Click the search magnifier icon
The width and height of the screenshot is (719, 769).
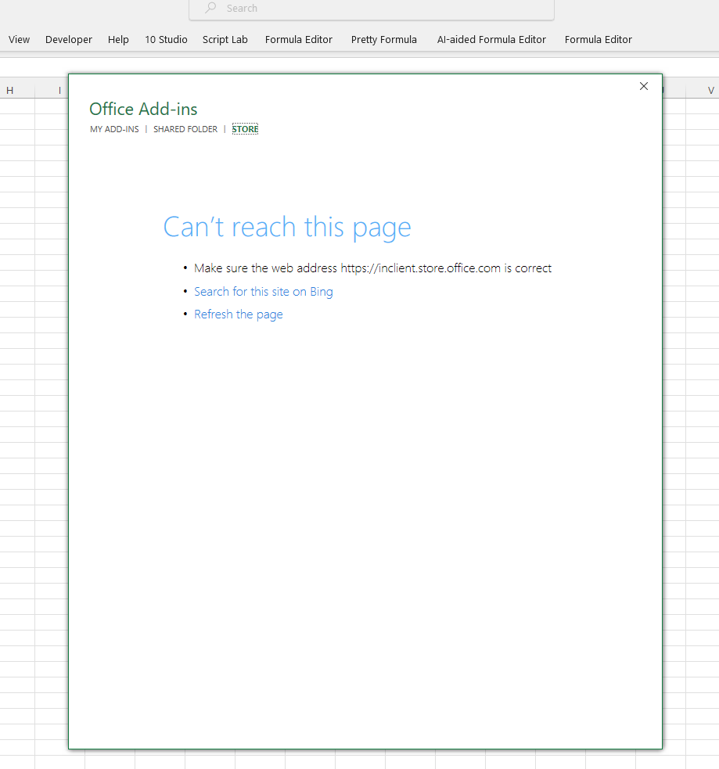(208, 9)
